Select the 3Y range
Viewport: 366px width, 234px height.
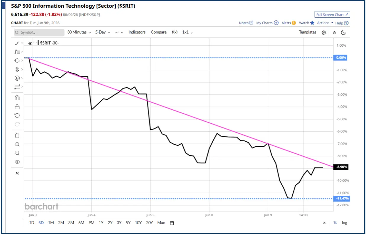tap(119, 223)
